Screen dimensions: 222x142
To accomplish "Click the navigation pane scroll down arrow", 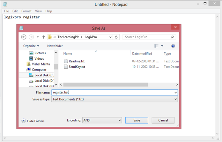I will point(56,85).
